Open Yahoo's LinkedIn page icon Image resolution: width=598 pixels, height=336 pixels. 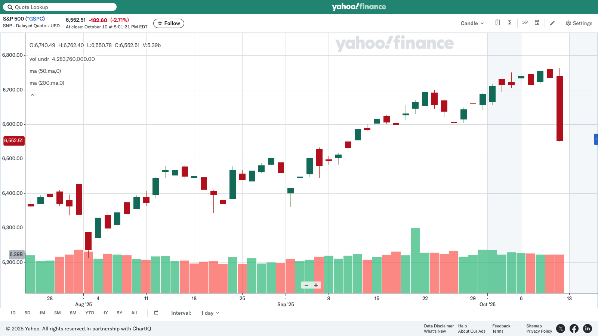tap(588, 329)
